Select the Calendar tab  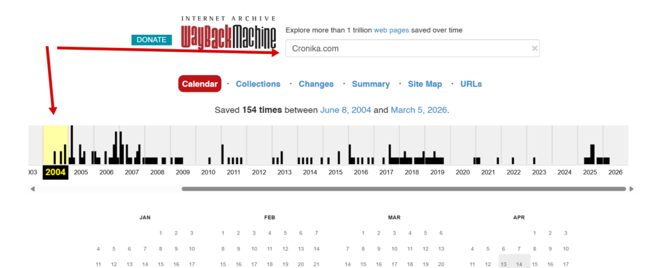[x=200, y=84]
